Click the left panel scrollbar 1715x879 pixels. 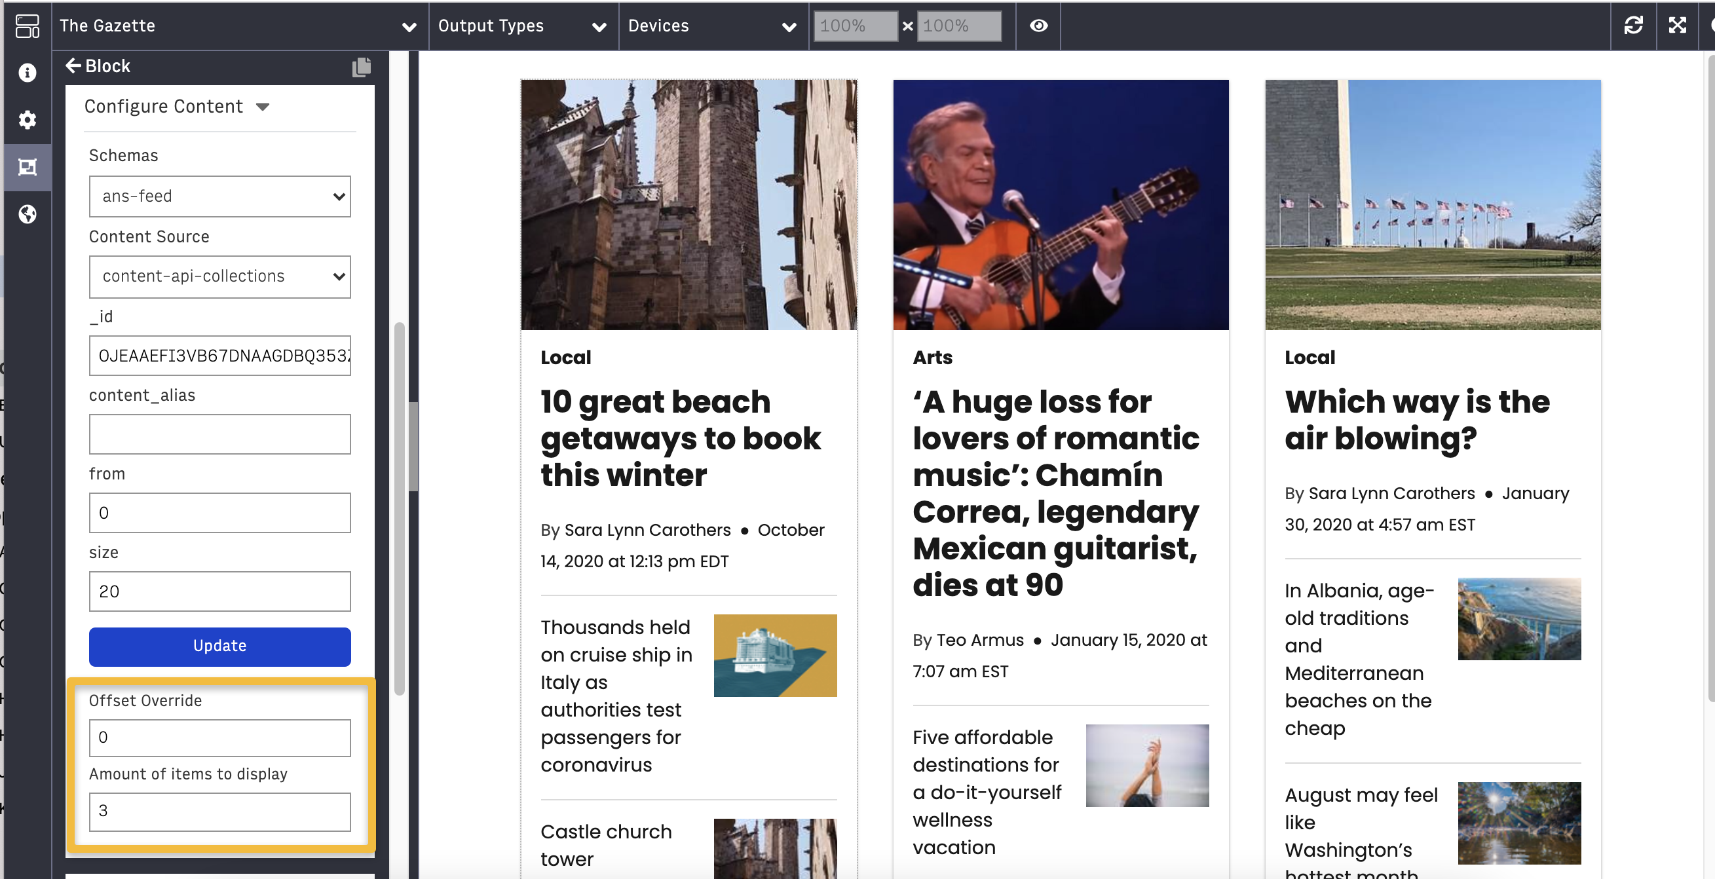400,509
